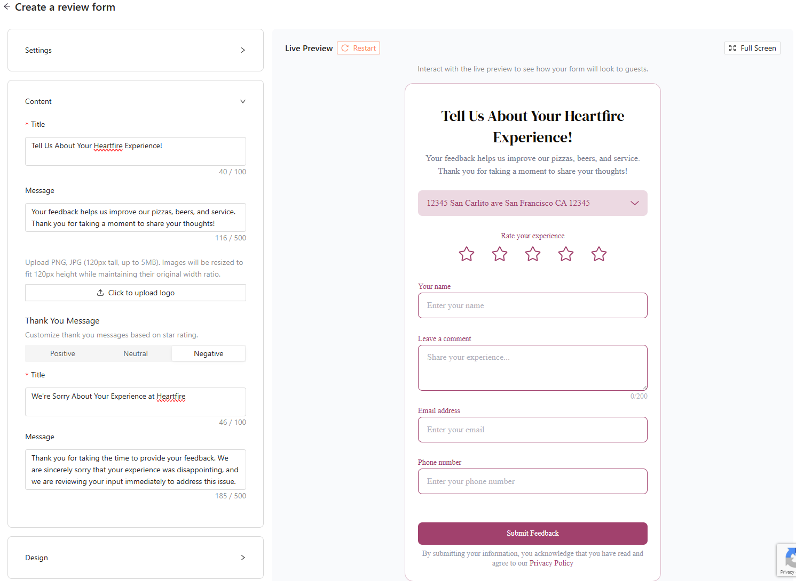The height and width of the screenshot is (581, 796).
Task: Restart the live preview
Action: point(358,48)
